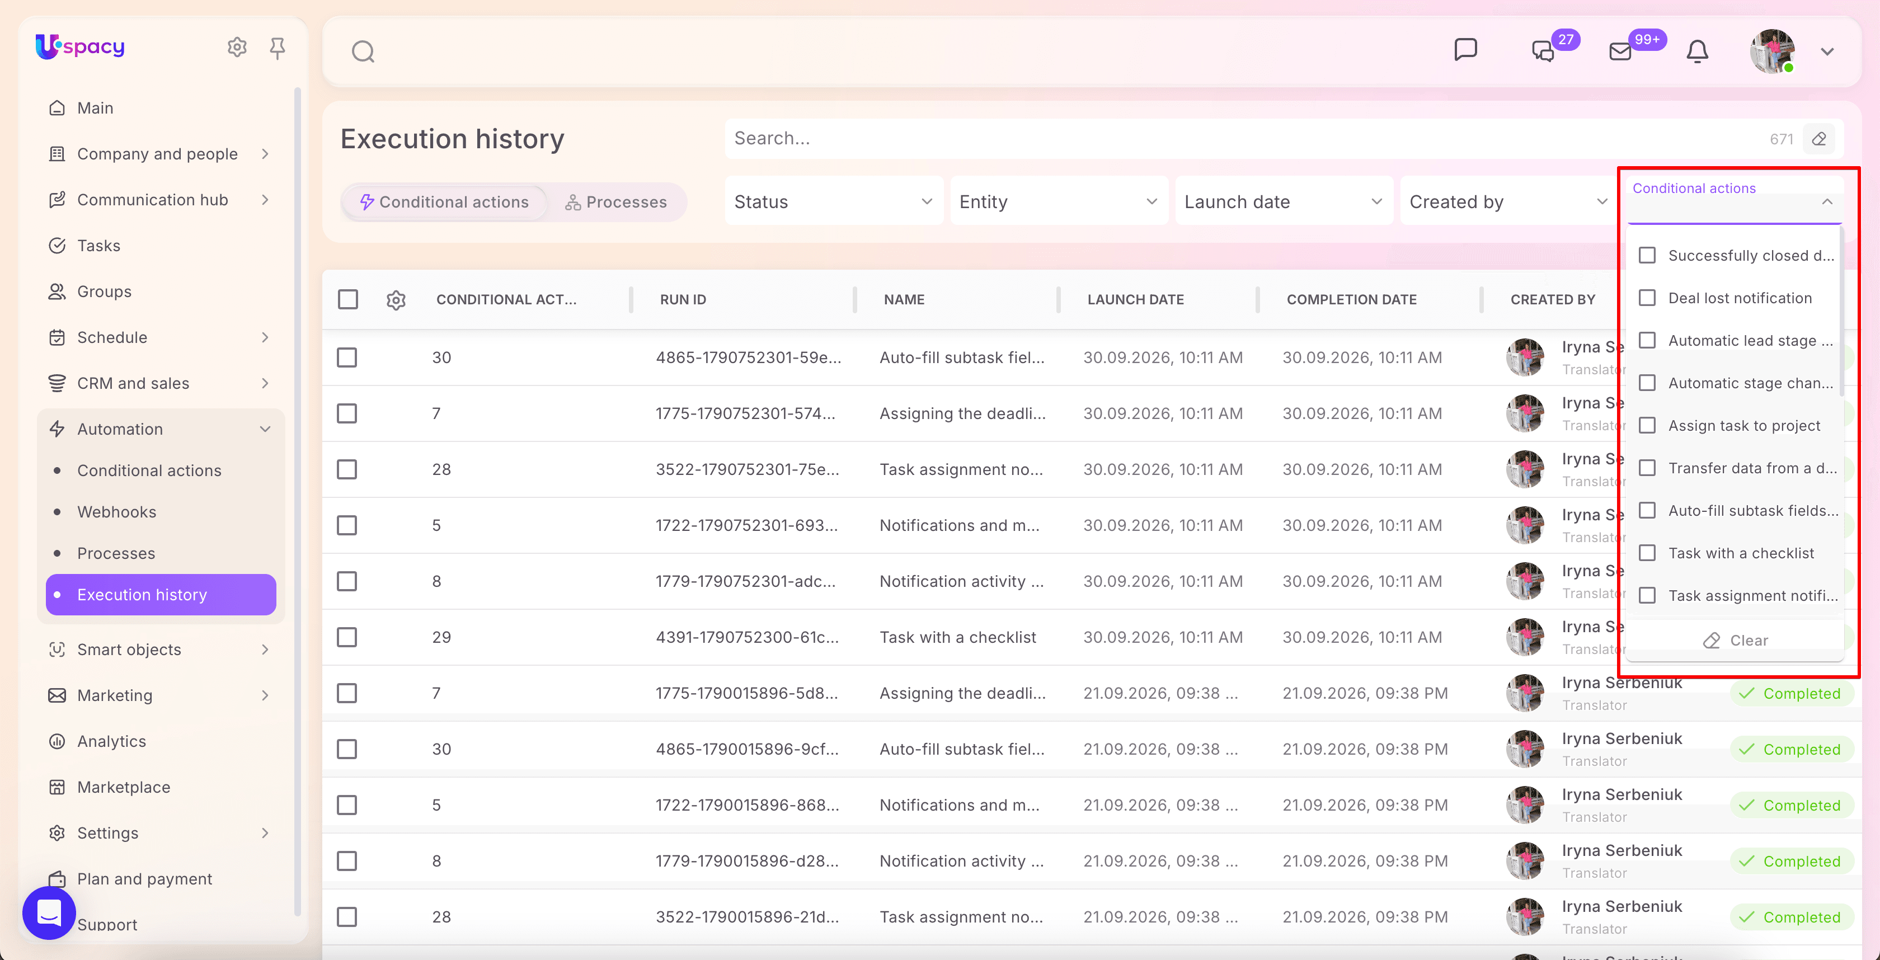Click the sidebar vertical scrollbar
This screenshot has height=960, width=1880.
coord(297,501)
